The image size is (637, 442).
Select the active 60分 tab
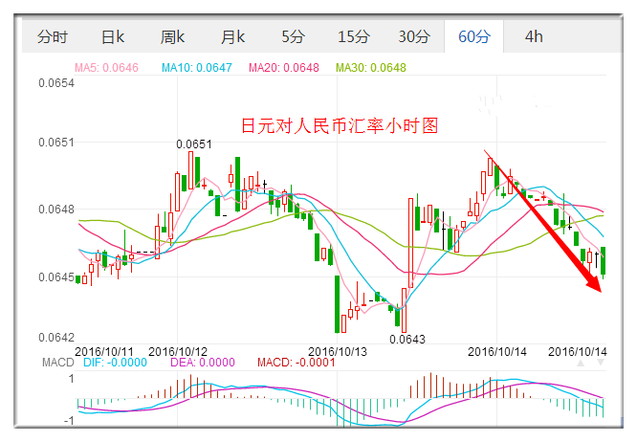point(474,37)
